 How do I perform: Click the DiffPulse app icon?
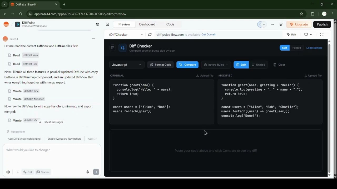(x=17, y=24)
